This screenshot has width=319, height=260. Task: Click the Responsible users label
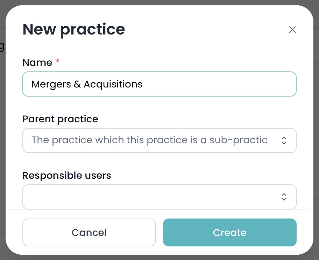[x=67, y=175]
